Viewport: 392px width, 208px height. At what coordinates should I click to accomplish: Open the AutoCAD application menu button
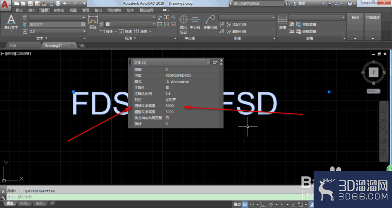pyautogui.click(x=5, y=5)
